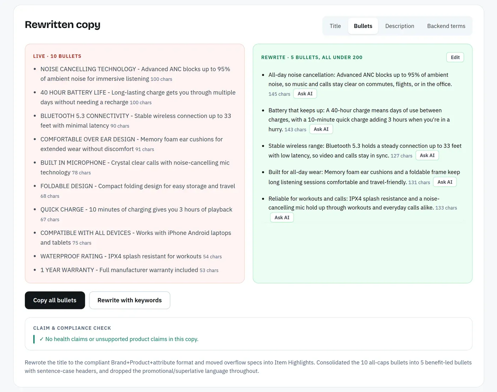Image resolution: width=497 pixels, height=392 pixels.
Task: Ask AI about the noise cancellation bullet
Action: point(305,94)
